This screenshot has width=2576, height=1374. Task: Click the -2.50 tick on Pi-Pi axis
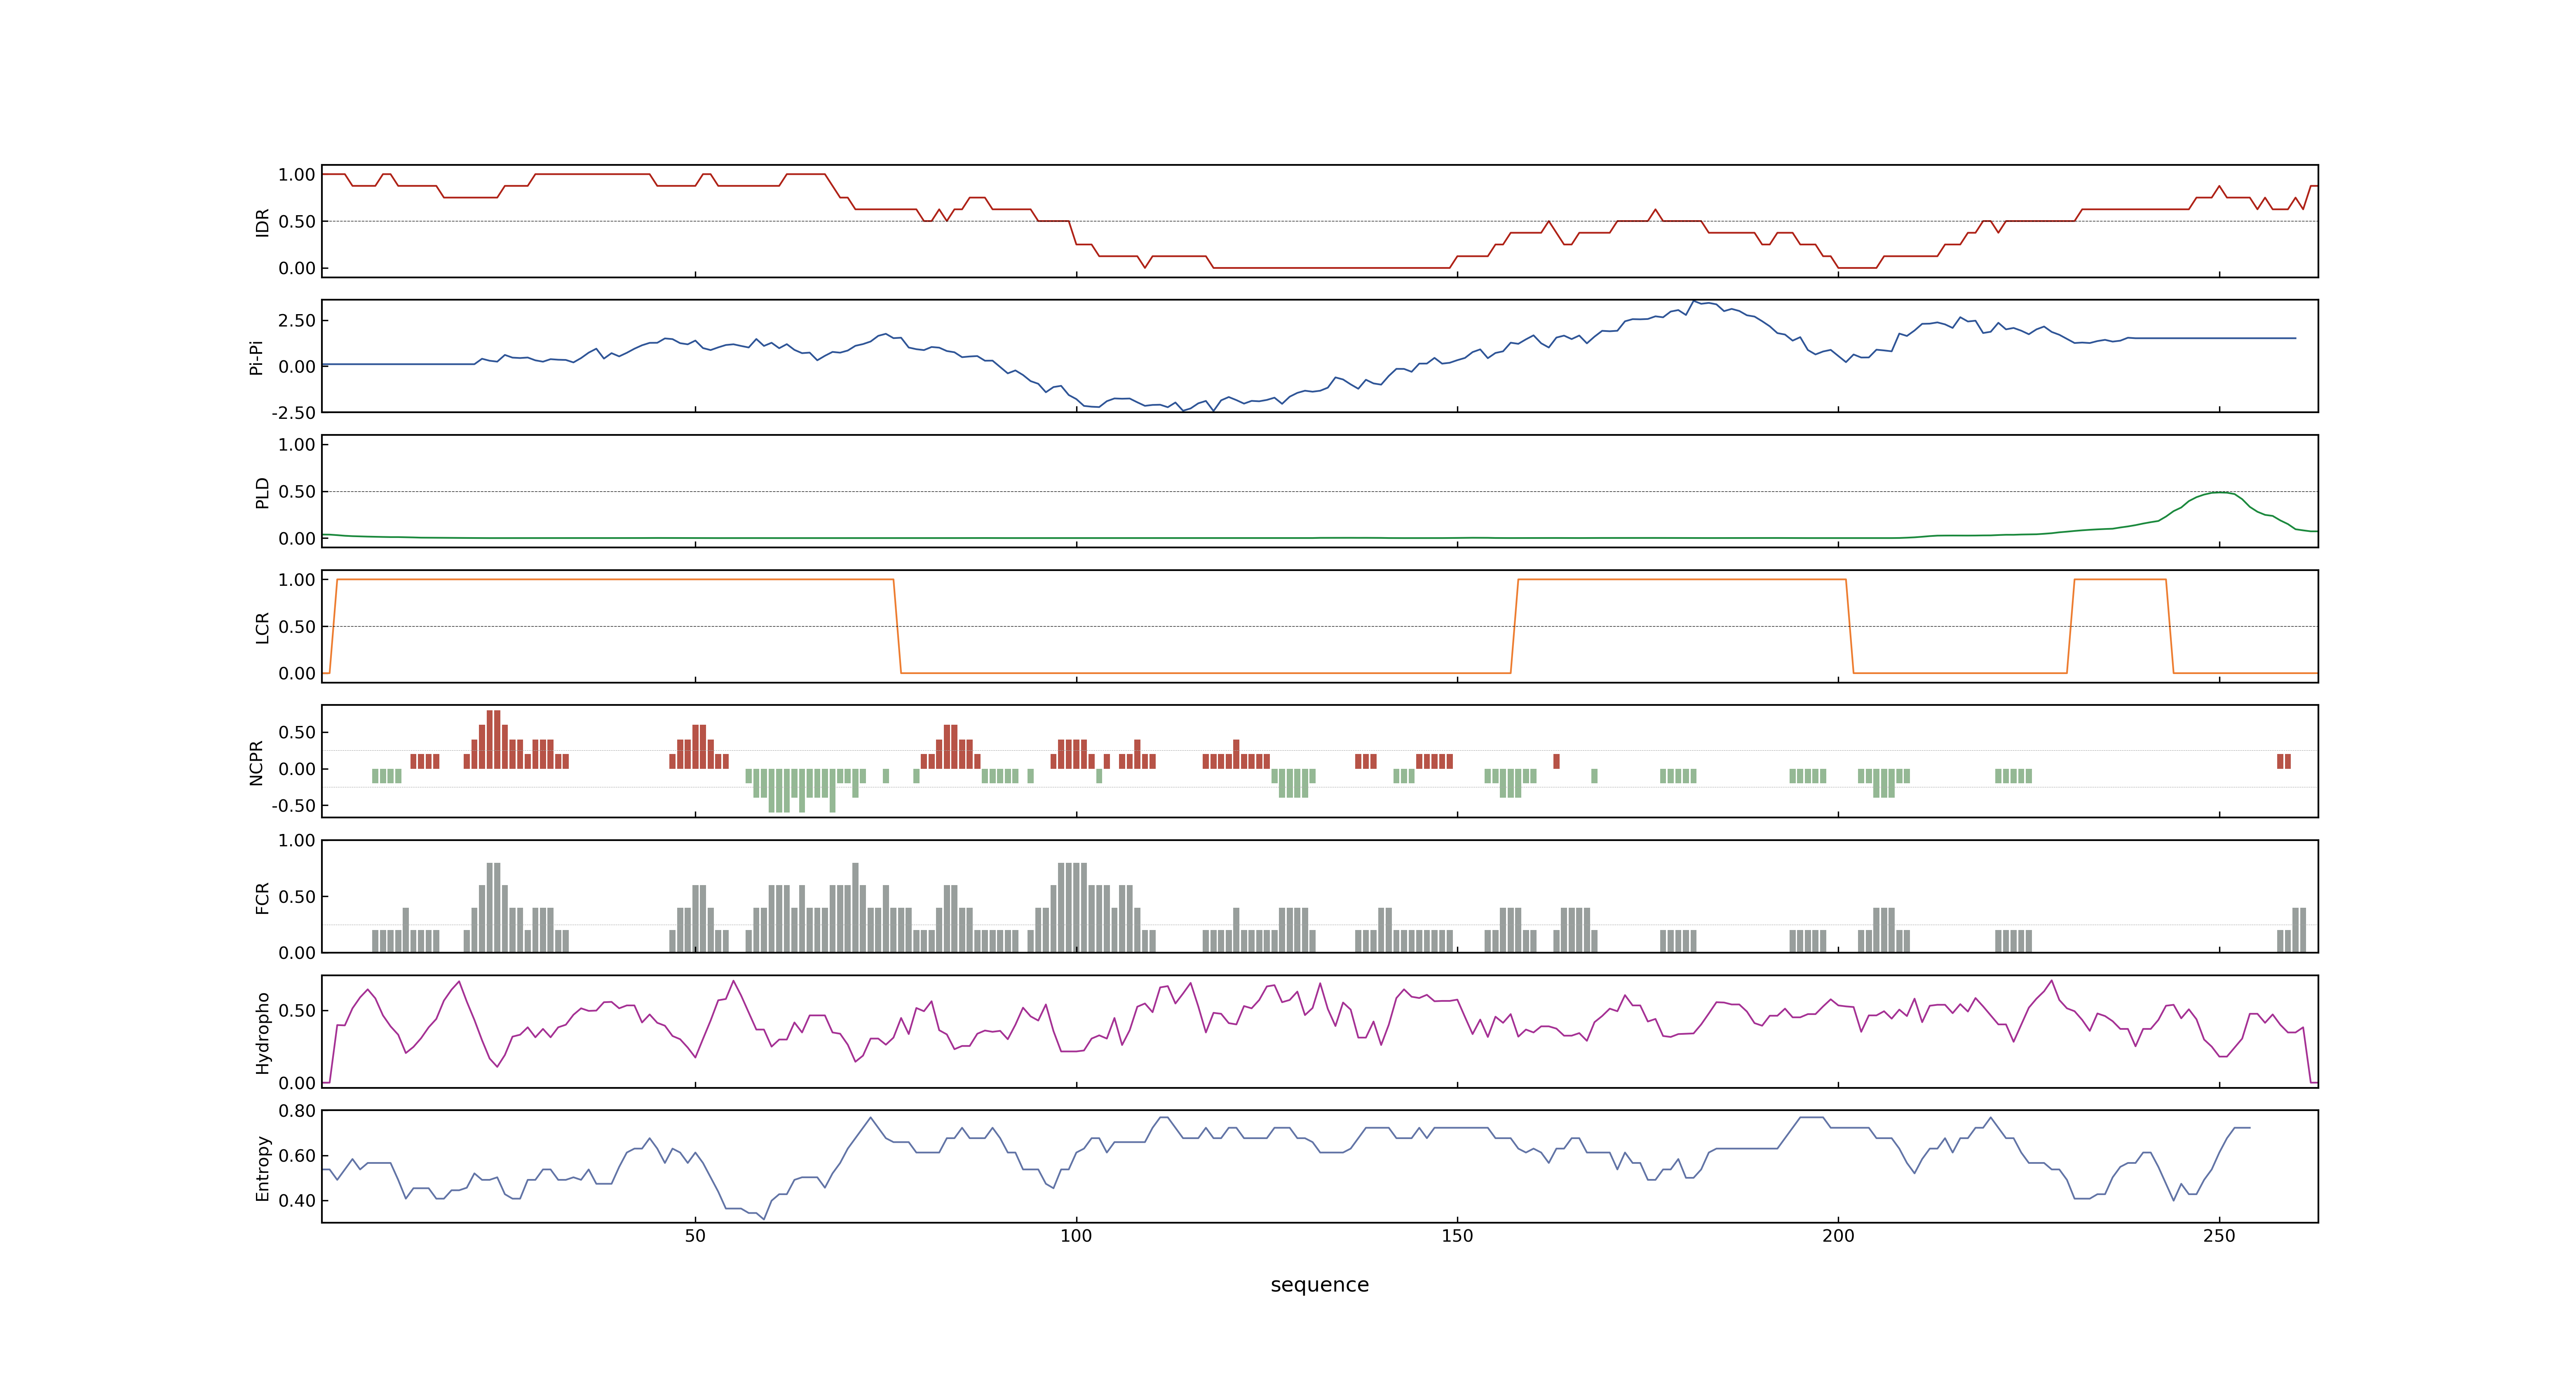click(x=293, y=413)
